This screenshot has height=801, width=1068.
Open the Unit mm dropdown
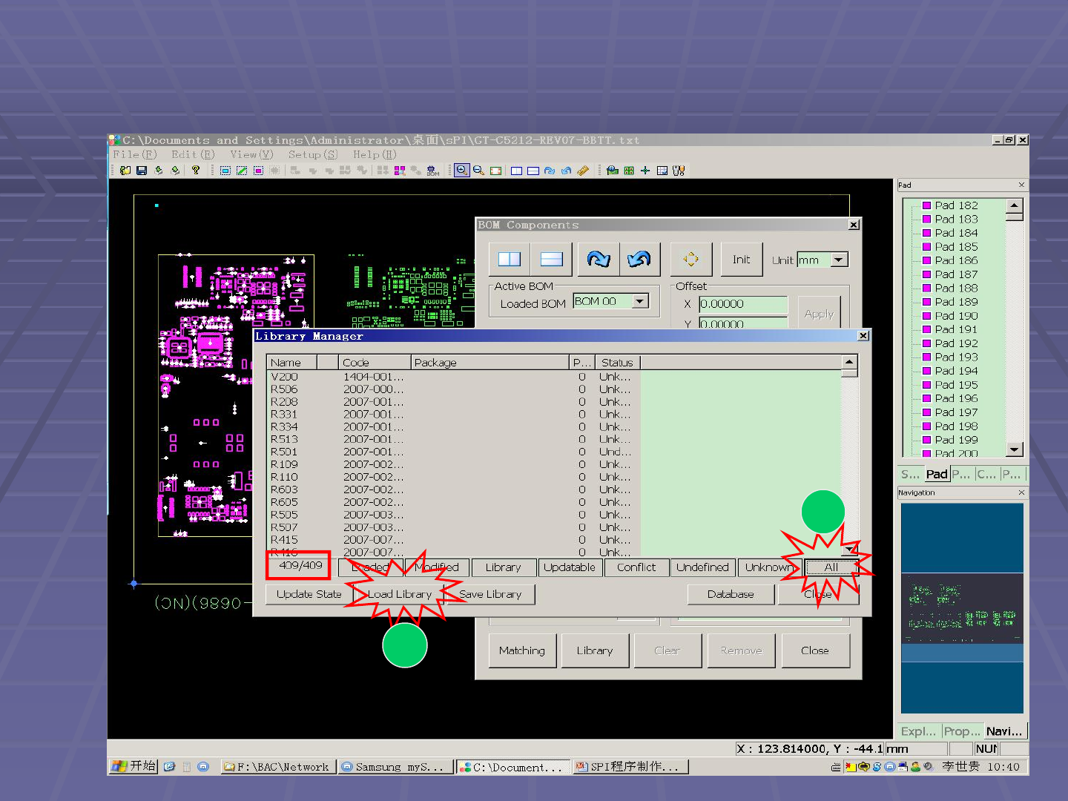[839, 260]
